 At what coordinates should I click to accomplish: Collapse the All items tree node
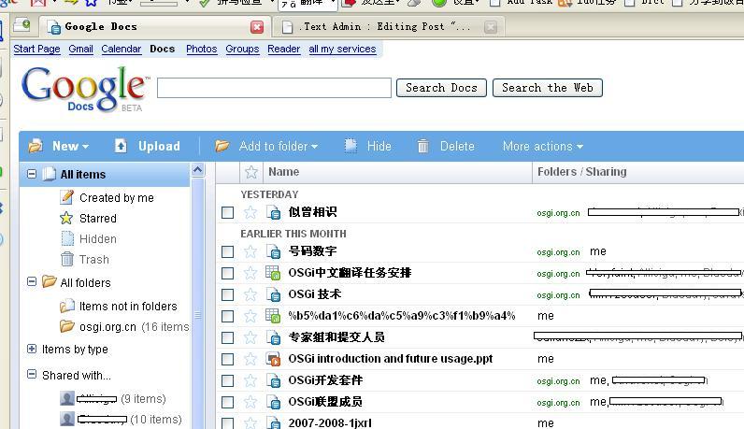[32, 174]
